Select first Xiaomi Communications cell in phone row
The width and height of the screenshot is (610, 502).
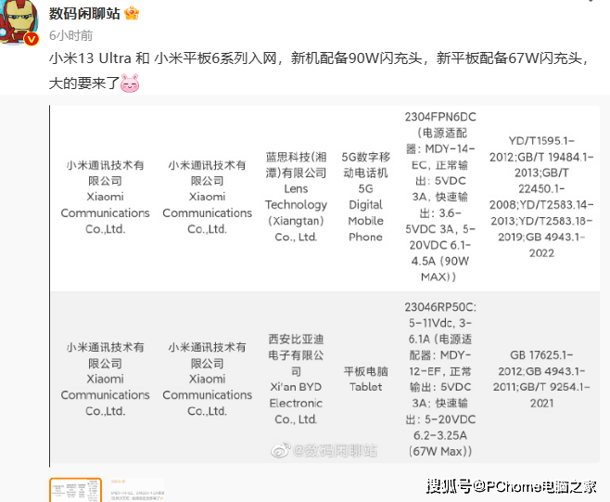coord(105,197)
